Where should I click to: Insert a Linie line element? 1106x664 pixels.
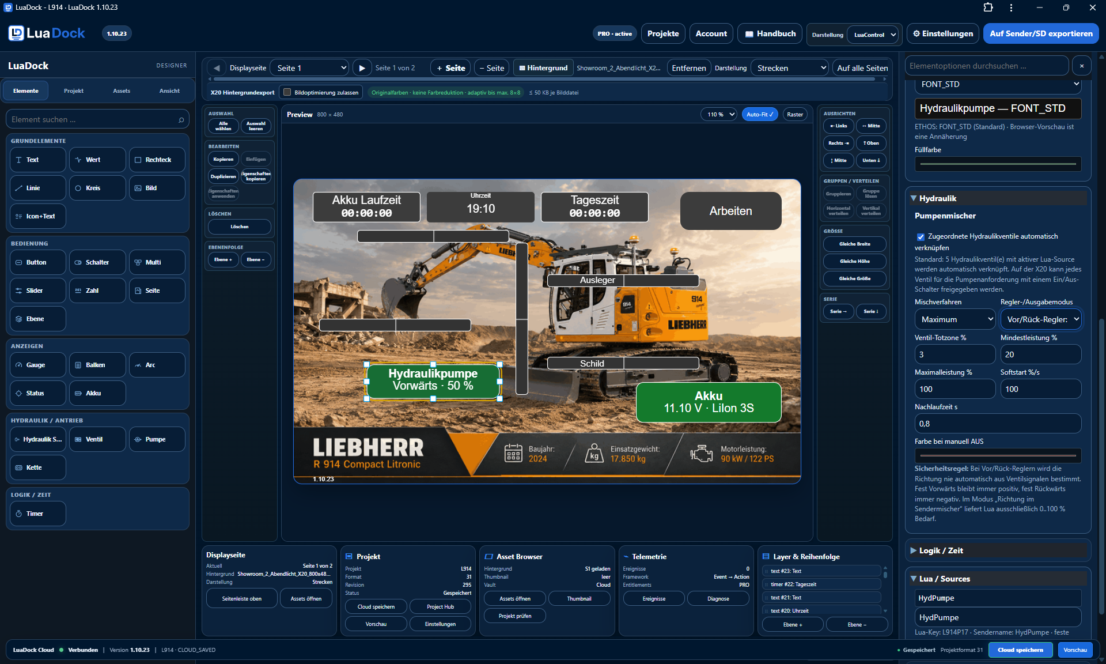click(x=38, y=188)
